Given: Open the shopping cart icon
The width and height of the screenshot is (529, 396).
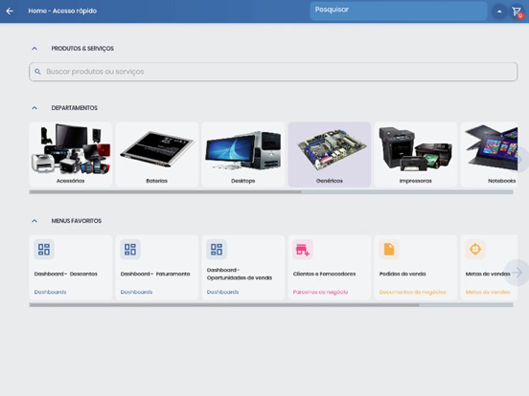Looking at the screenshot, I should (x=517, y=12).
